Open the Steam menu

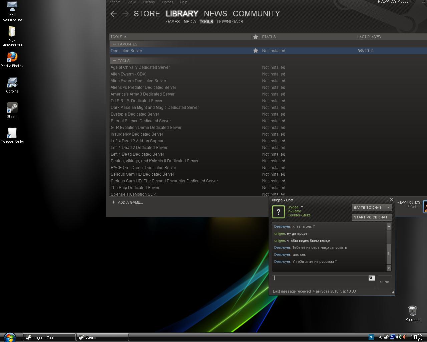115,2
